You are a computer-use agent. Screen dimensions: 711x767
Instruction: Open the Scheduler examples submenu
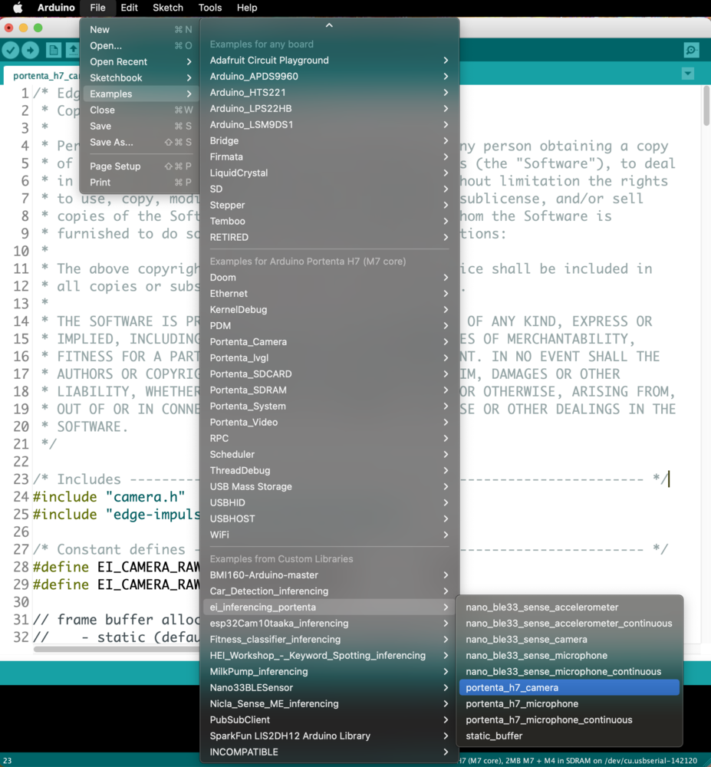[x=329, y=454]
